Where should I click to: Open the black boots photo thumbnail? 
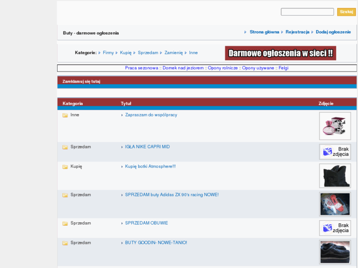pos(335,176)
